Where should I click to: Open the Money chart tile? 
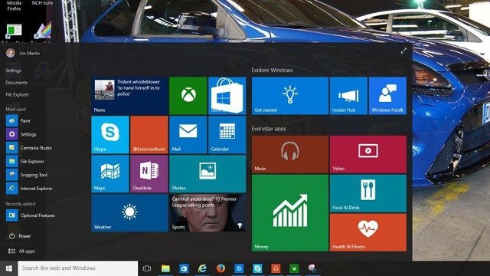(290, 213)
